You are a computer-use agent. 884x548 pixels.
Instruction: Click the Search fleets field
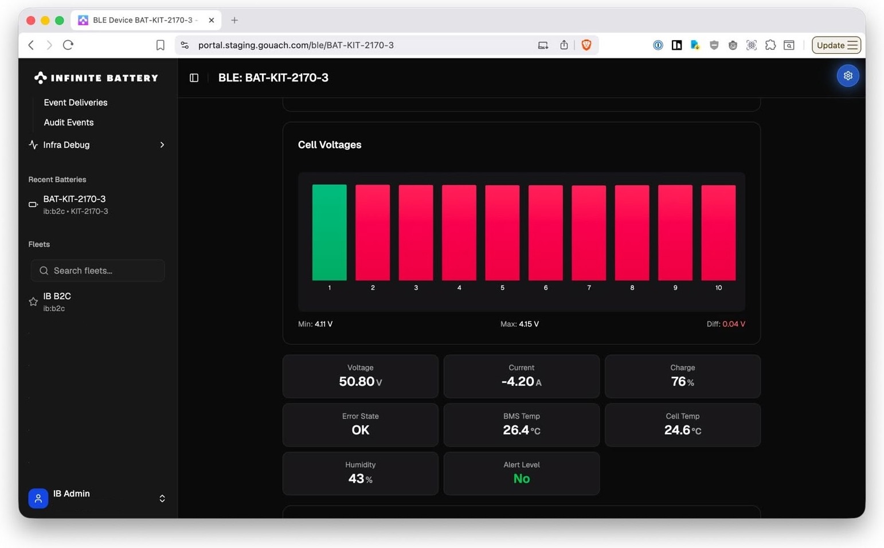point(98,271)
